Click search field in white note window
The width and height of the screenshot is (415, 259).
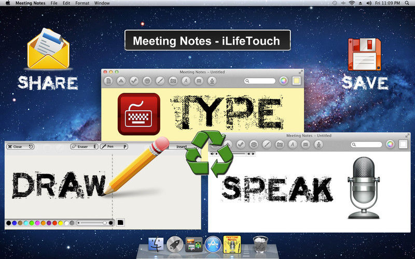coord(367,145)
